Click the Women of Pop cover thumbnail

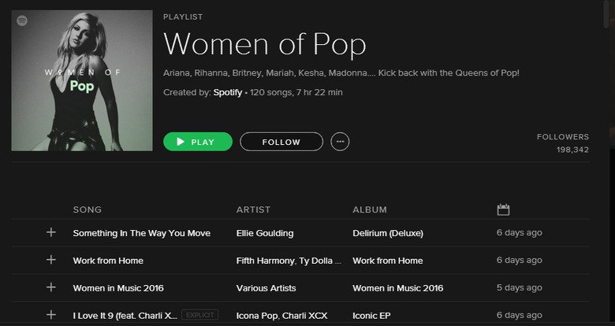[x=82, y=80]
